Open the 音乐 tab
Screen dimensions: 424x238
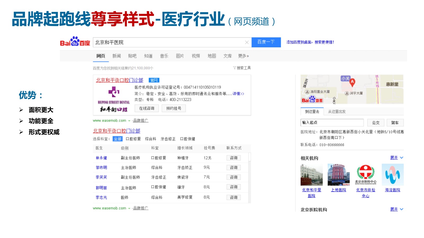coord(164,56)
